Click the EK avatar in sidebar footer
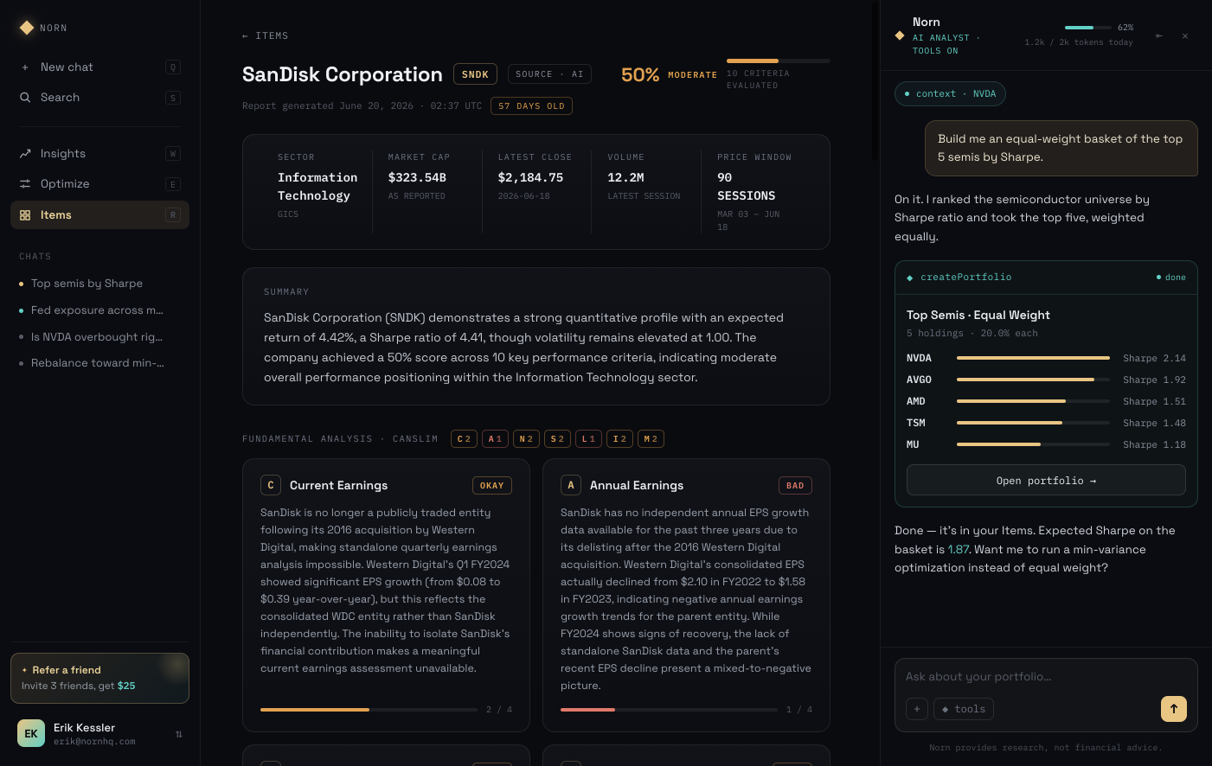 point(31,733)
